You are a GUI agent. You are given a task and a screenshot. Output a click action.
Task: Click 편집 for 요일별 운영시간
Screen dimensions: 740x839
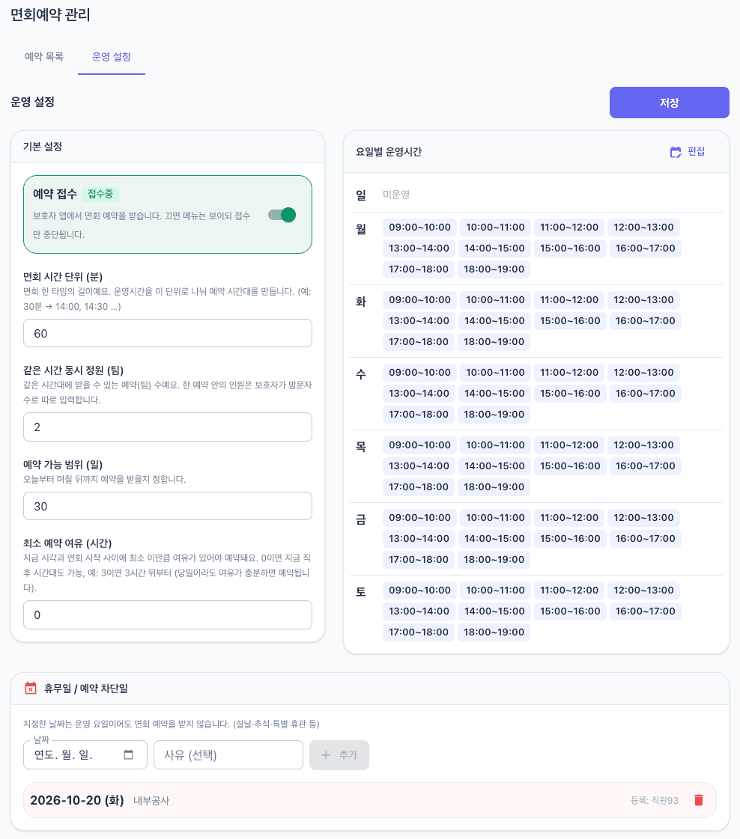point(688,152)
